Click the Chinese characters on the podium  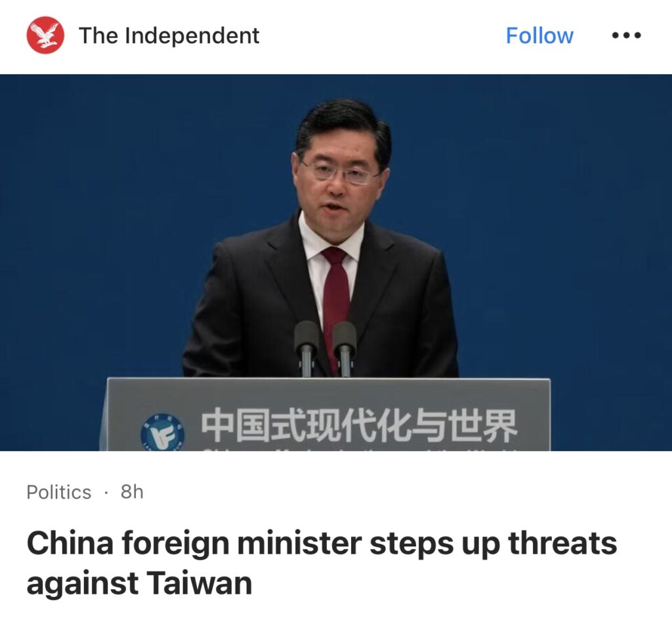coord(360,426)
